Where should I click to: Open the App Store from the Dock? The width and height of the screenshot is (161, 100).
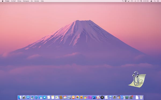point(28,97)
